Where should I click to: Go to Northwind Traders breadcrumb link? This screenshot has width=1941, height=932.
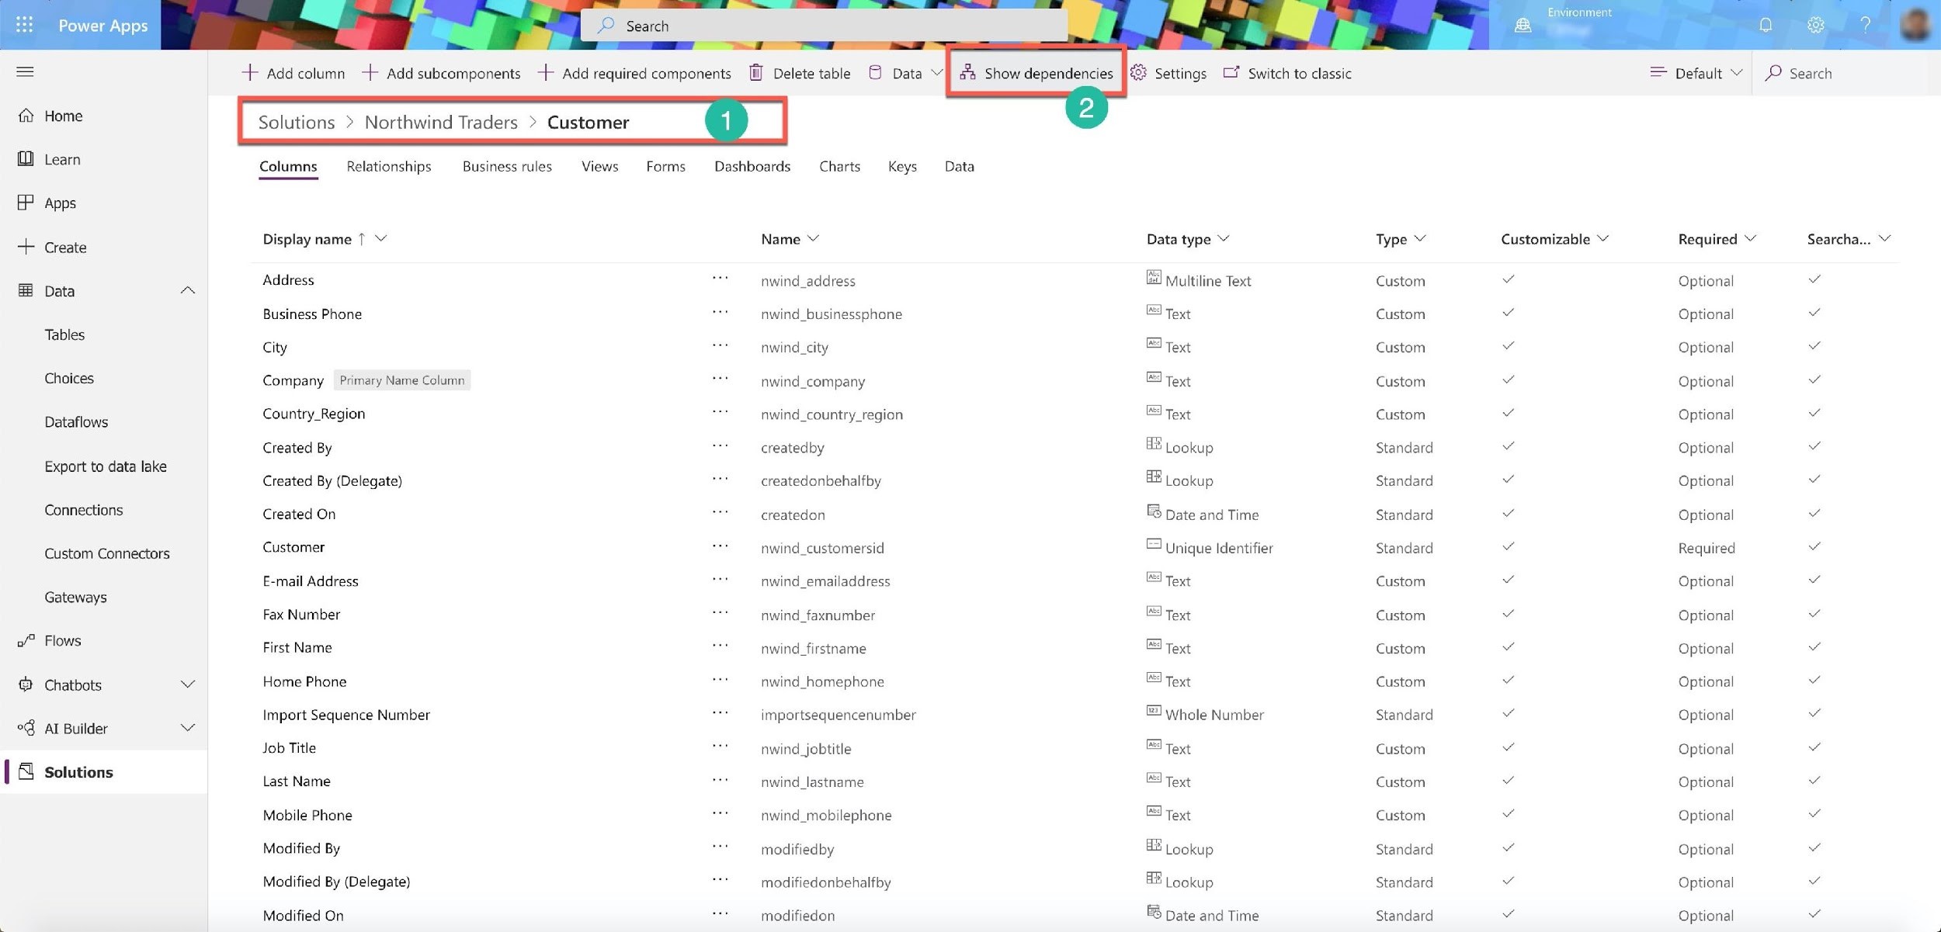441,122
